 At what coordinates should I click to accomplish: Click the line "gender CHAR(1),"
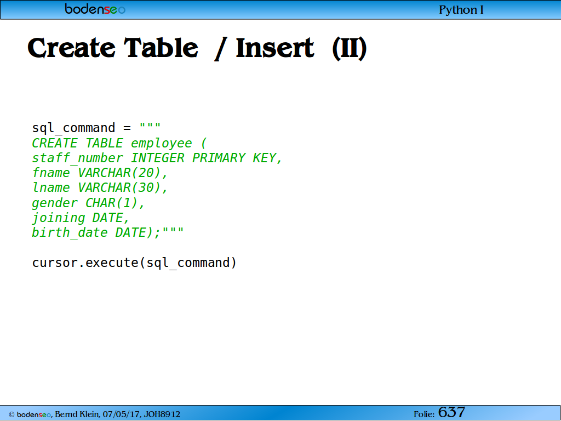(88, 203)
